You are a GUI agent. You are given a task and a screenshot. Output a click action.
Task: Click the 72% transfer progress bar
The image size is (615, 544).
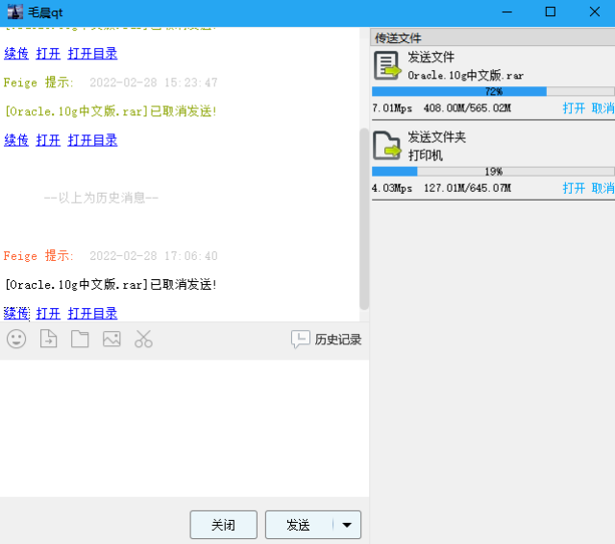492,92
